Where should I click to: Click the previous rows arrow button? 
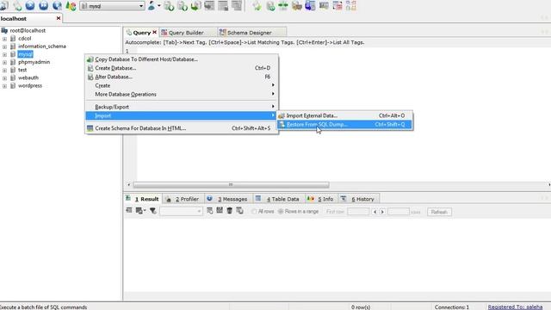coord(375,212)
